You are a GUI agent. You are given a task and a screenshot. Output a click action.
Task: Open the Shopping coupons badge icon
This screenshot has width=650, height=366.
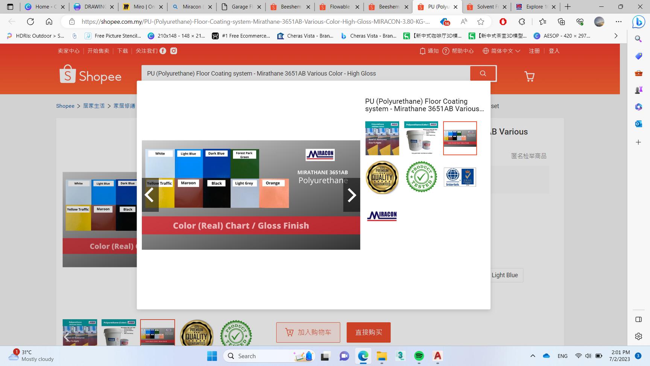(445, 21)
